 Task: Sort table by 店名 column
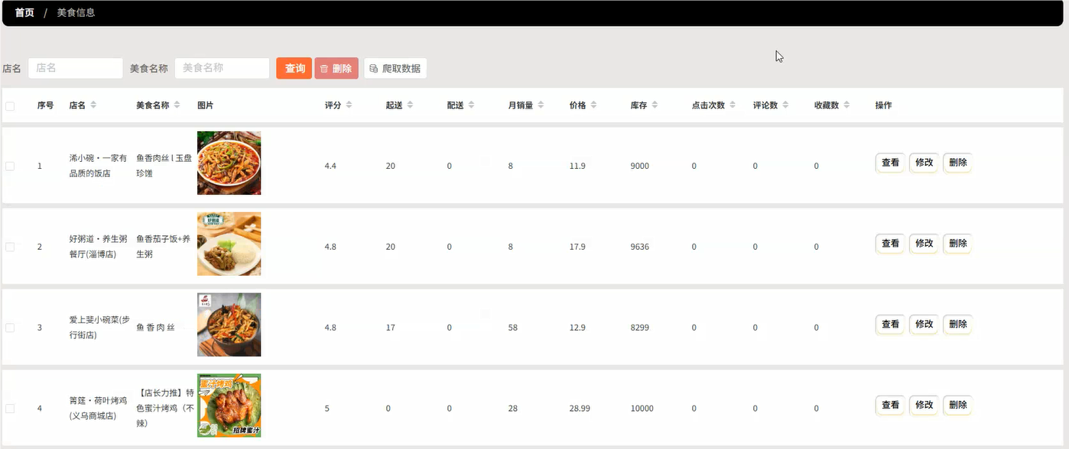click(93, 105)
